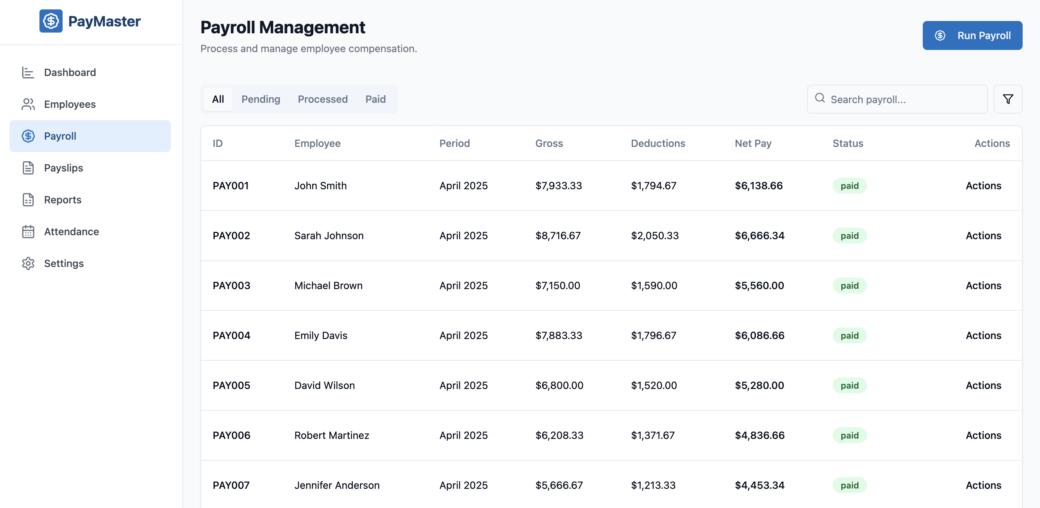Switch to the Pending tab

(261, 100)
